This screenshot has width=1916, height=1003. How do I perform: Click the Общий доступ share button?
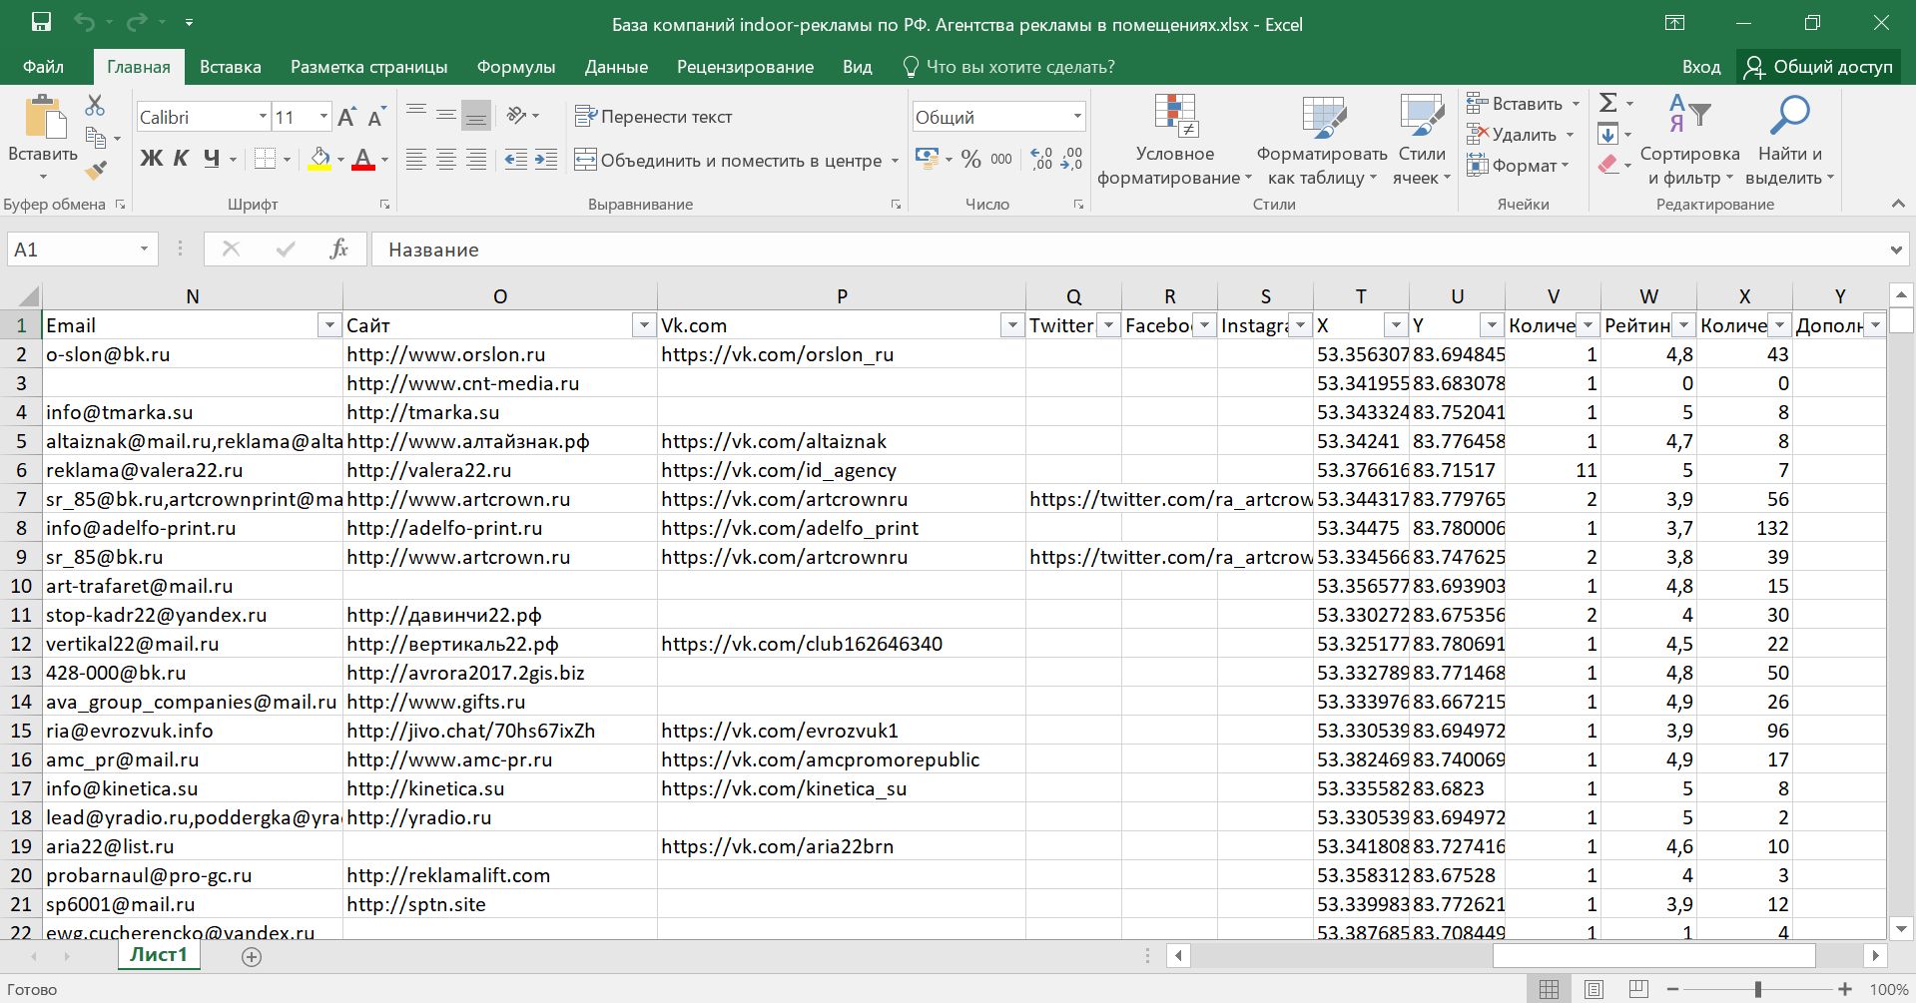pos(1818,67)
